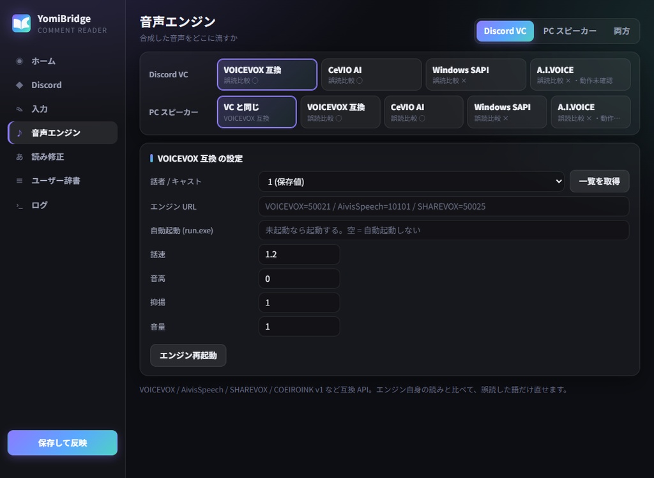Viewport: 654px width, 478px height.
Task: Click the 抑揚 value field
Action: click(299, 302)
